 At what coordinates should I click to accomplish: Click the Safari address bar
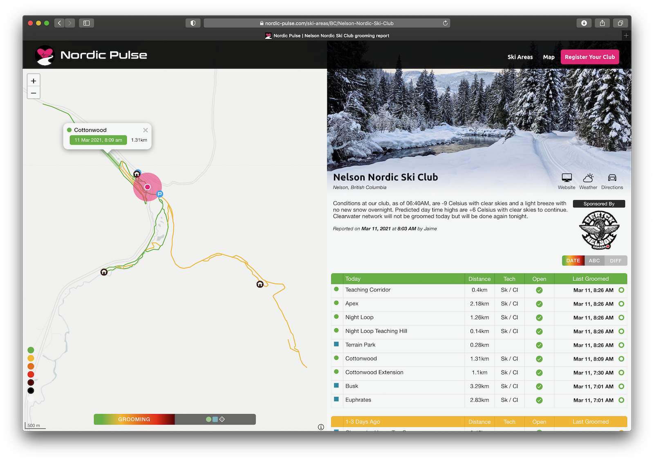click(x=327, y=23)
